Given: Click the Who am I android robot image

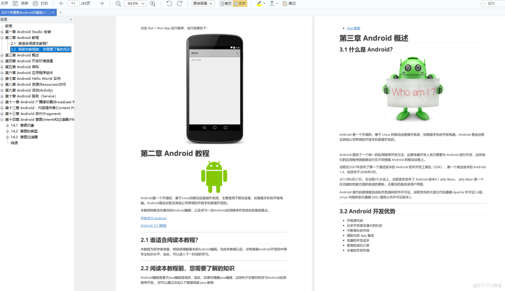Looking at the screenshot, I should pyautogui.click(x=412, y=89).
